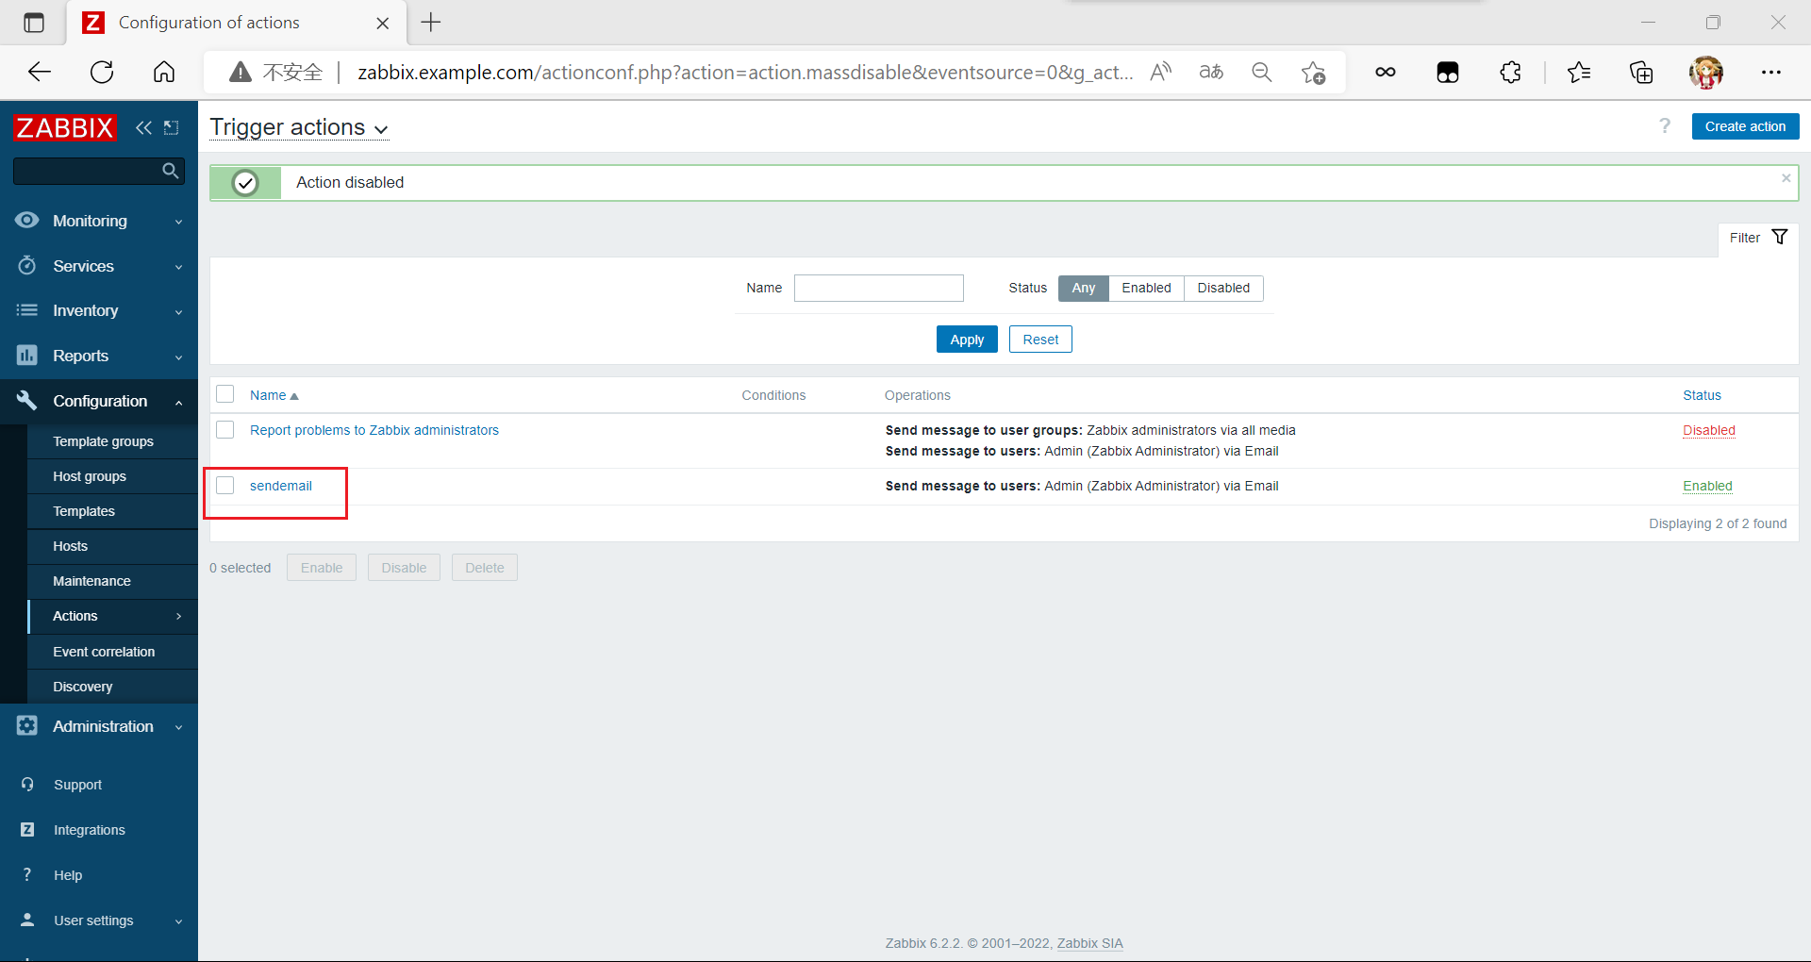
Task: Click the Zabbix logo
Action: [64, 127]
